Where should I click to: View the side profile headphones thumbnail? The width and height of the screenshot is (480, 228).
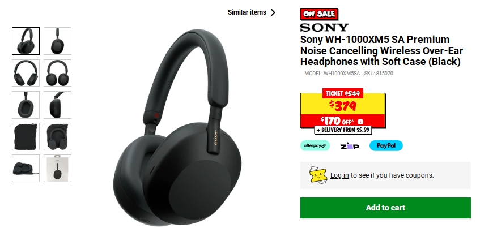click(58, 41)
